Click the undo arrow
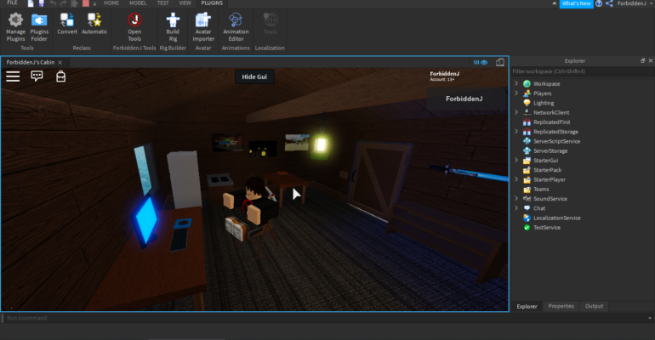 53,3
